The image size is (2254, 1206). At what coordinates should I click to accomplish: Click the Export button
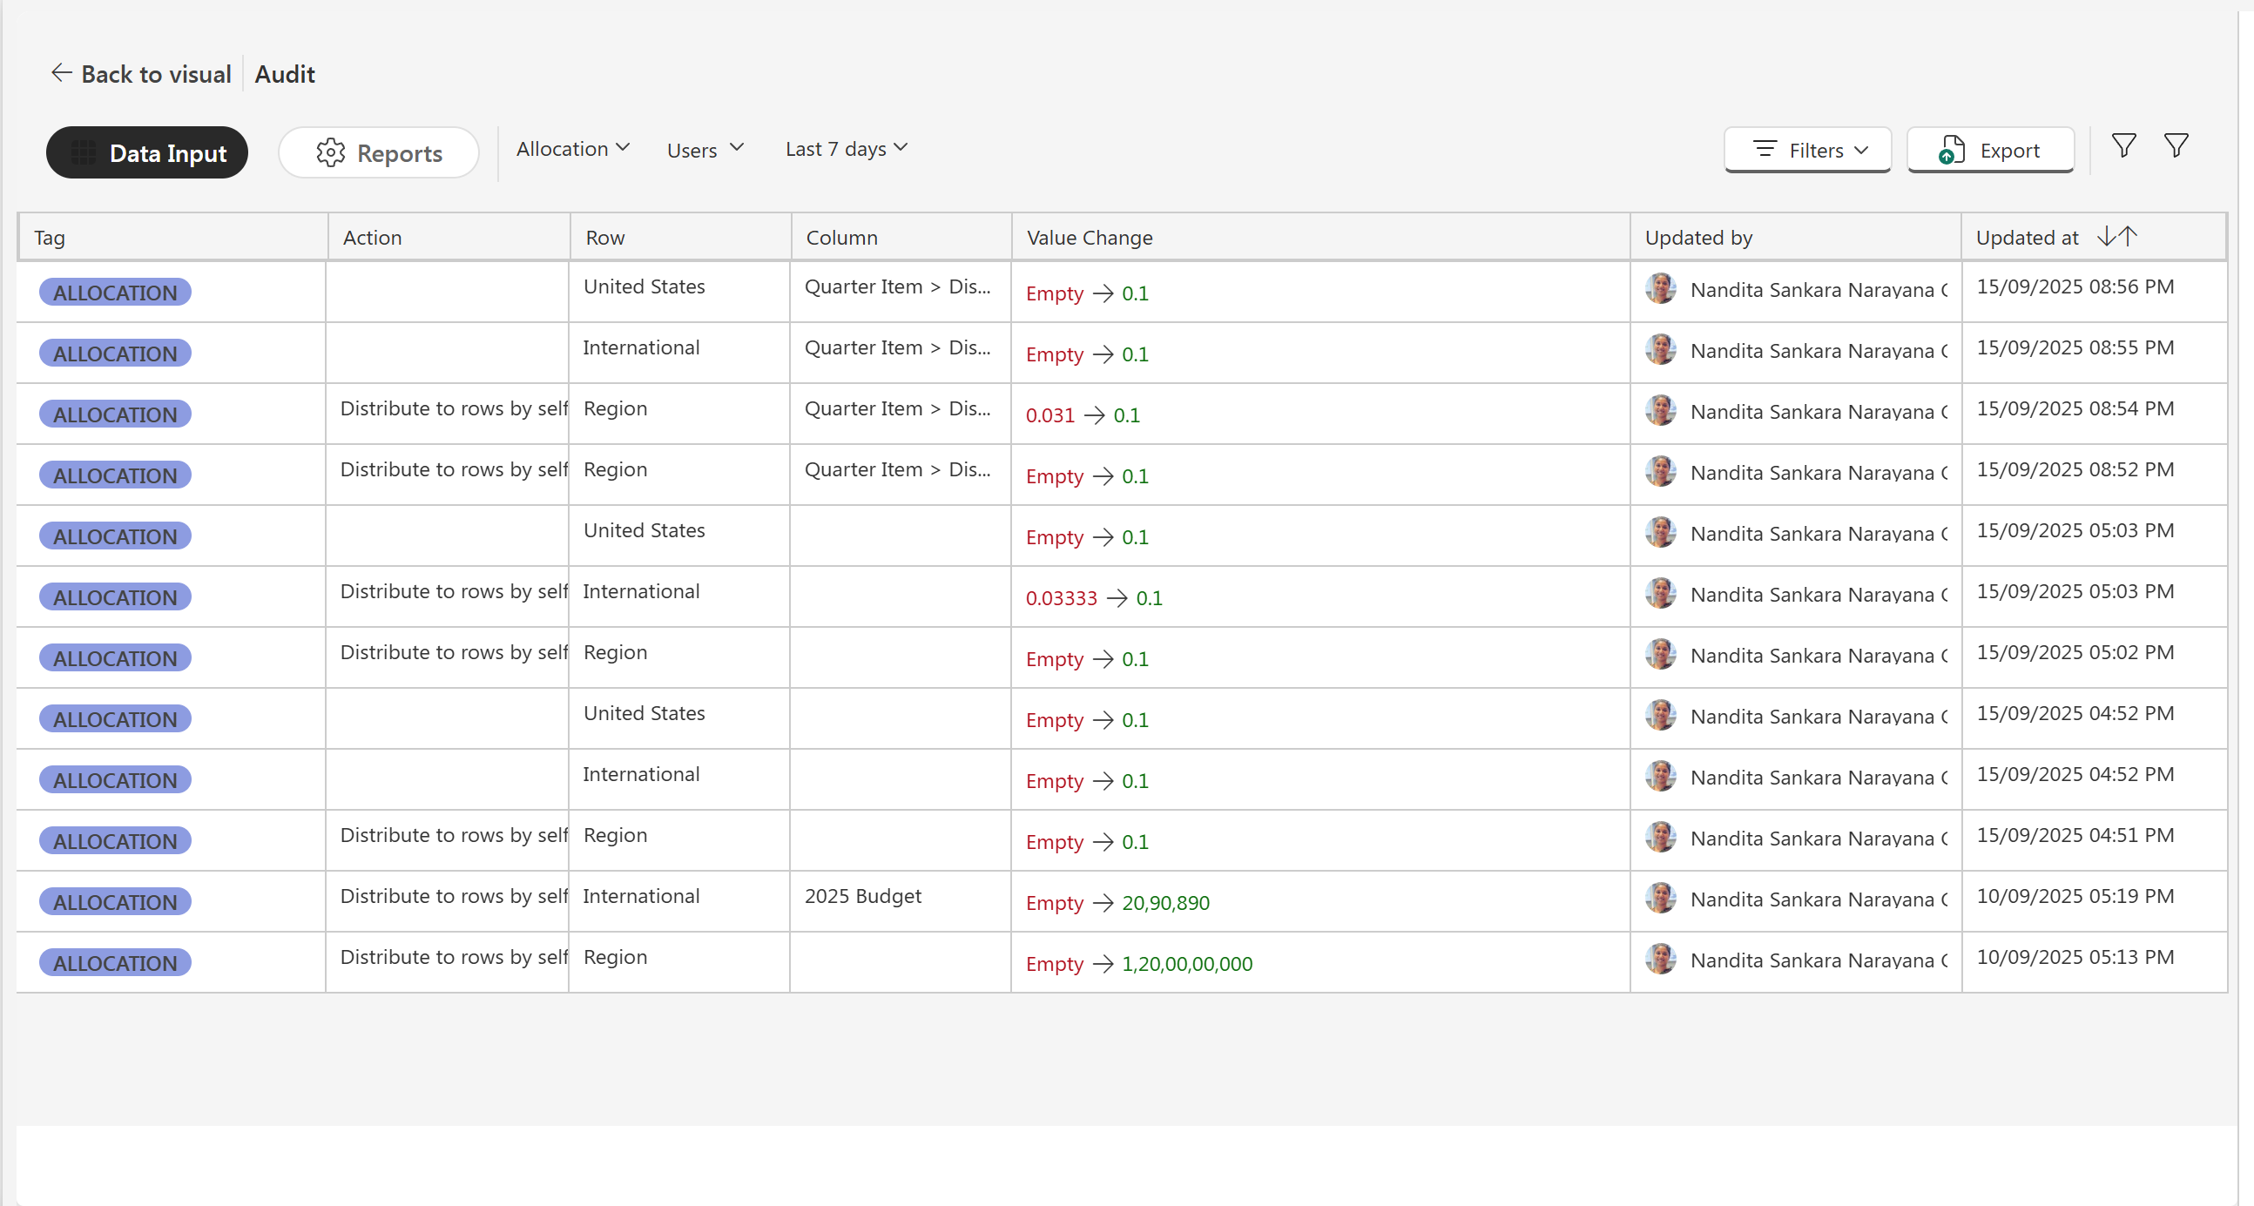1990,150
